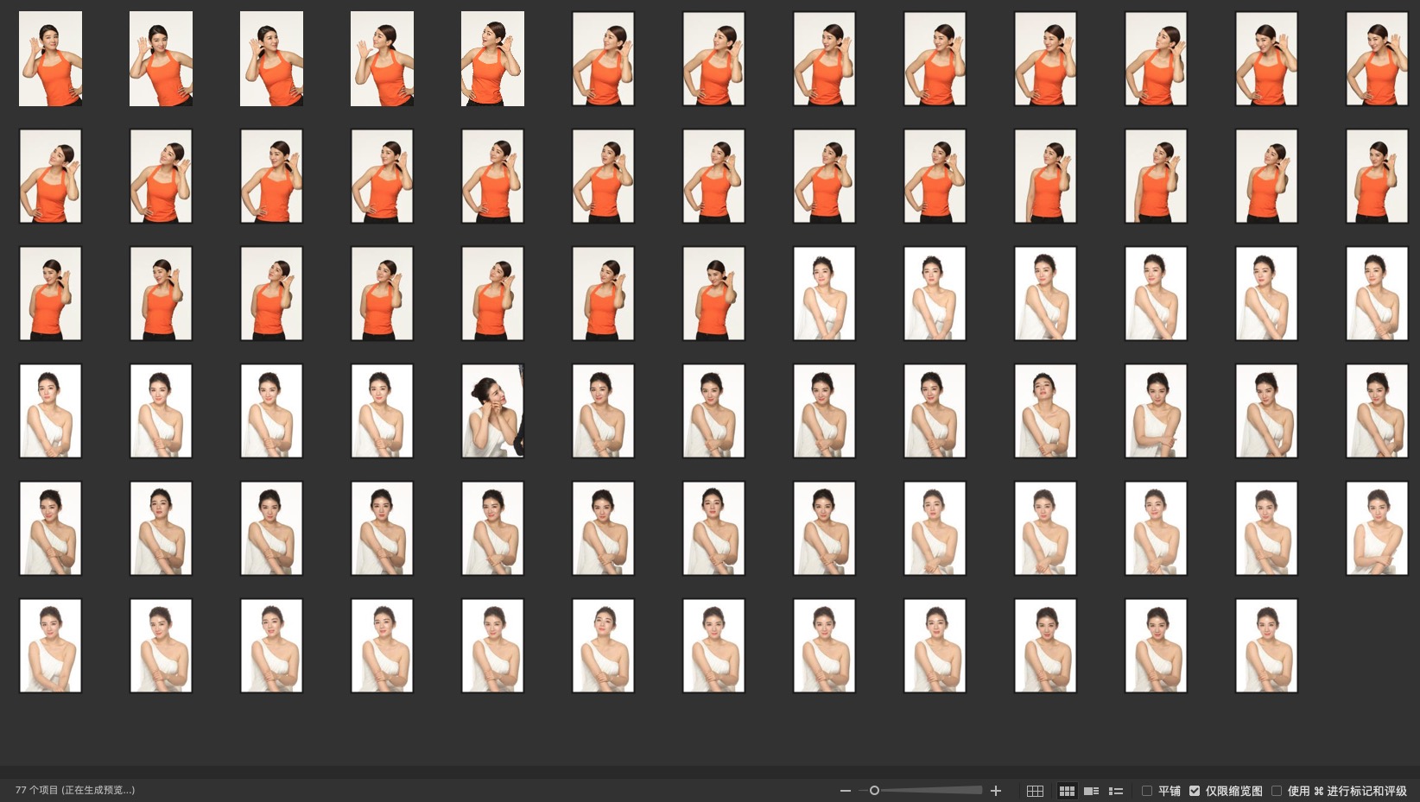
Task: Click the minus icon to shrink thumbnails
Action: point(845,791)
